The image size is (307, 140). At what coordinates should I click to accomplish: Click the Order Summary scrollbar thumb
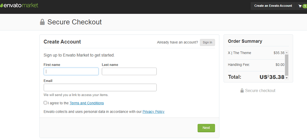[x=287, y=65]
